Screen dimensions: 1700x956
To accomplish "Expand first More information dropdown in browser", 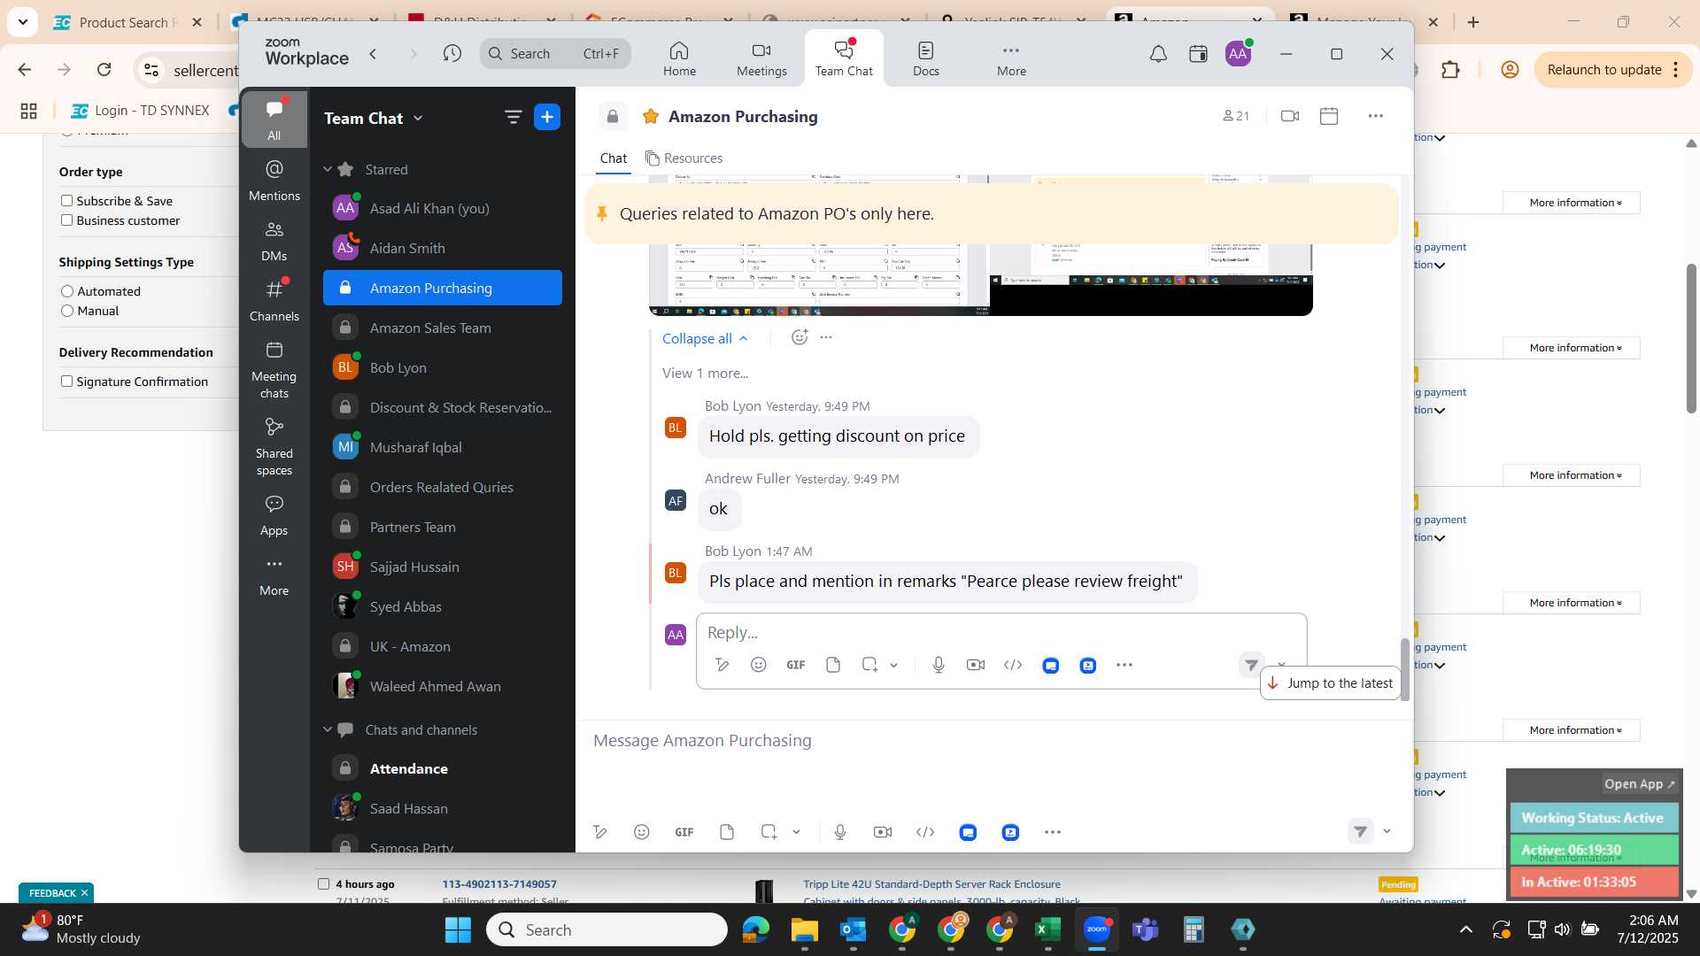I will 1572,203.
